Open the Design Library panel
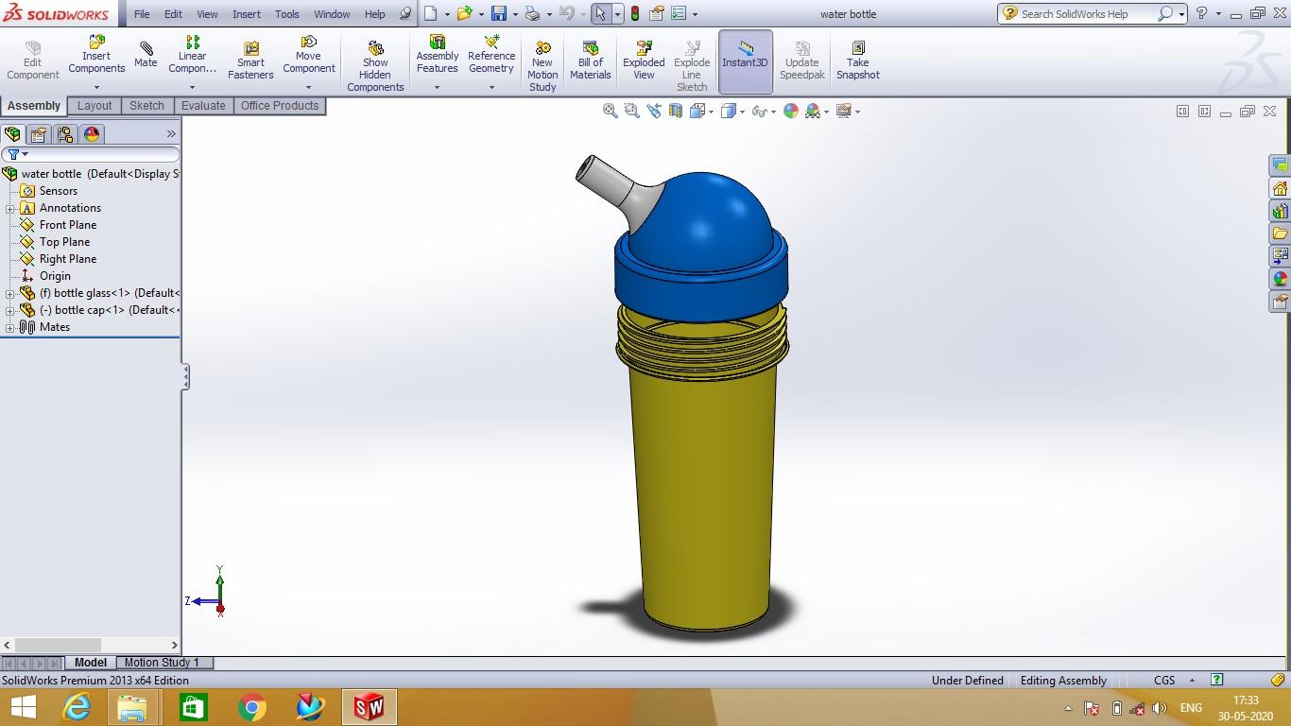 [1282, 210]
